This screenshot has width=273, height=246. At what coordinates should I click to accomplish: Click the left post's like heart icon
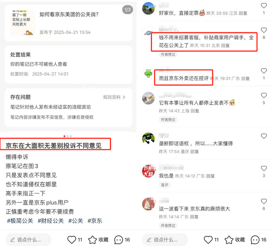72,240
